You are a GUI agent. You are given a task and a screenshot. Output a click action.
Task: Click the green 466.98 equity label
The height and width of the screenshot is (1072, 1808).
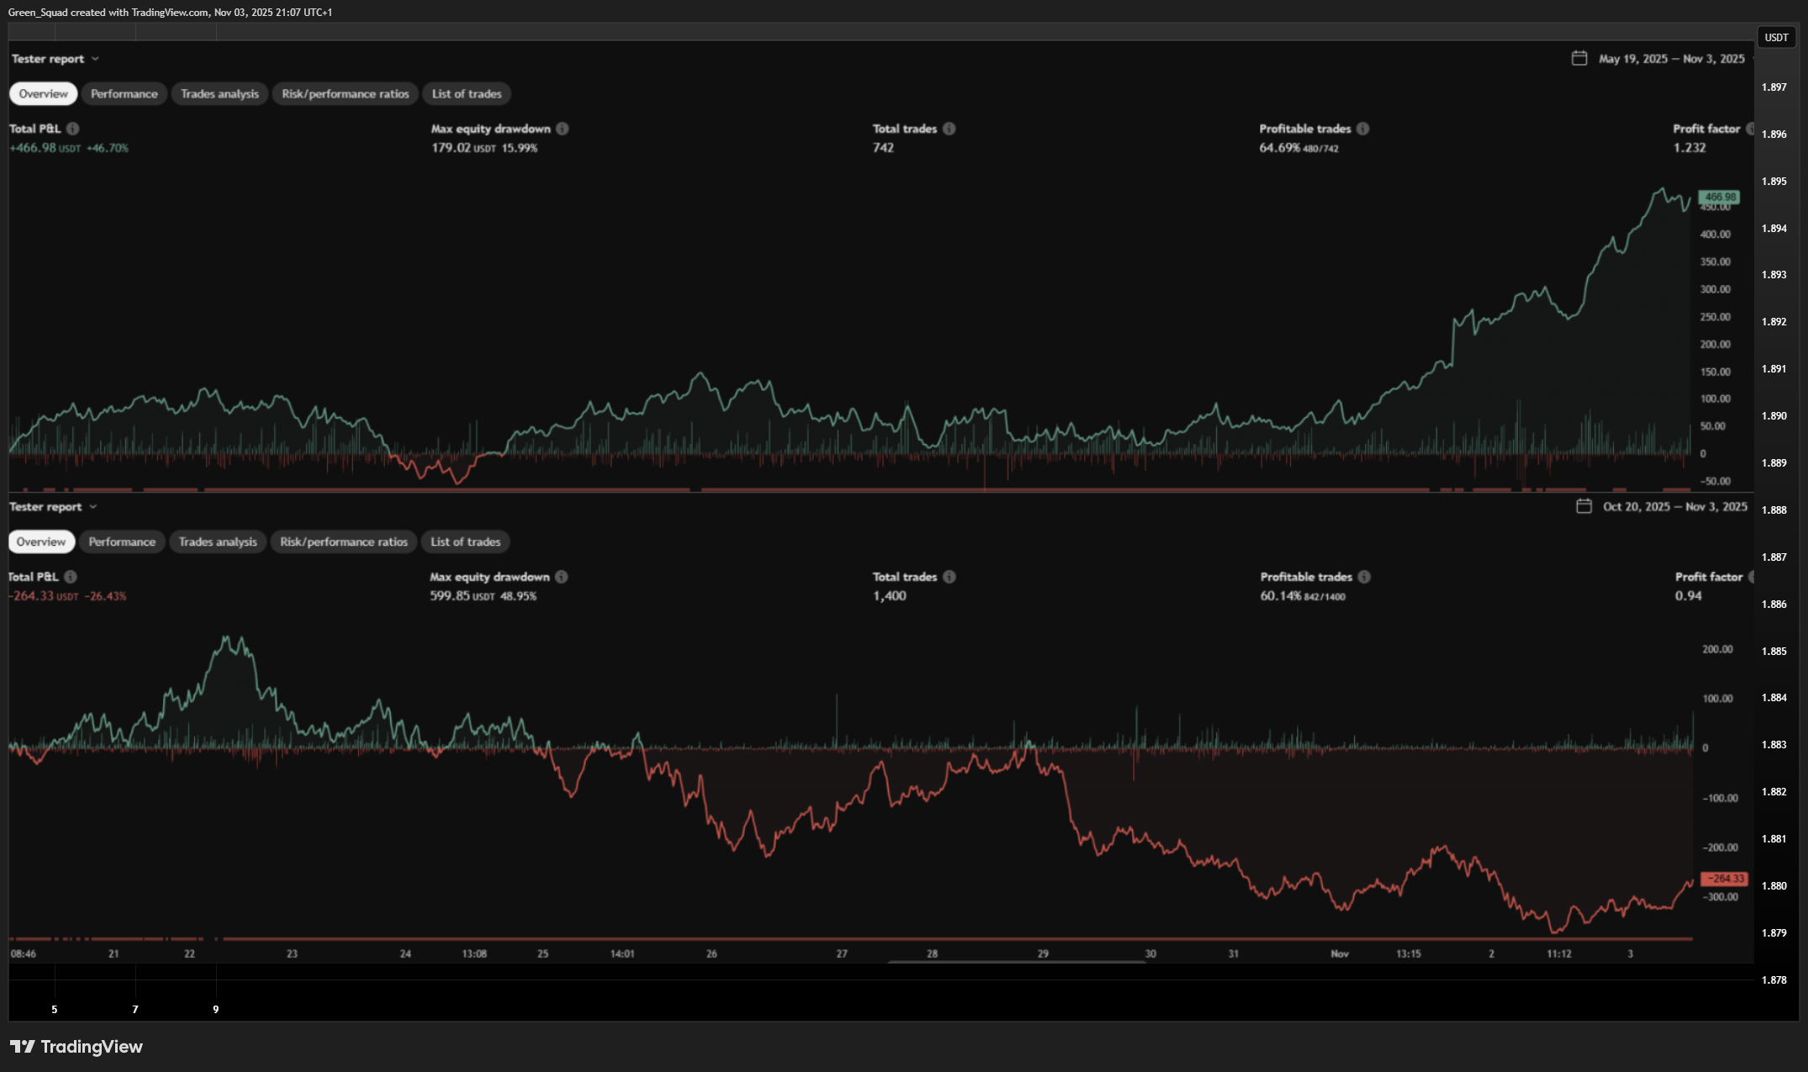pos(1720,198)
